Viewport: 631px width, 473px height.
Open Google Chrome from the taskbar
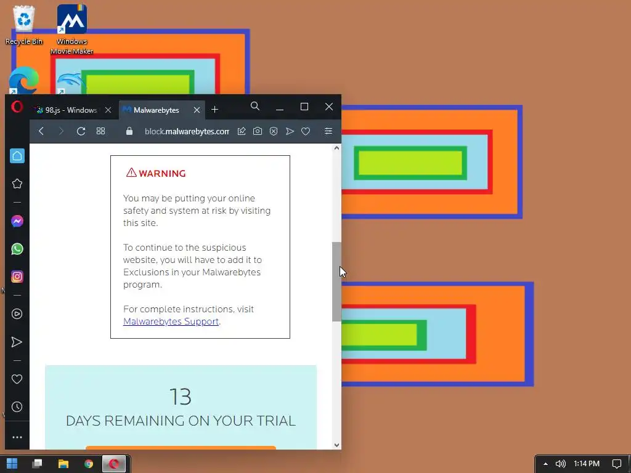(89, 464)
